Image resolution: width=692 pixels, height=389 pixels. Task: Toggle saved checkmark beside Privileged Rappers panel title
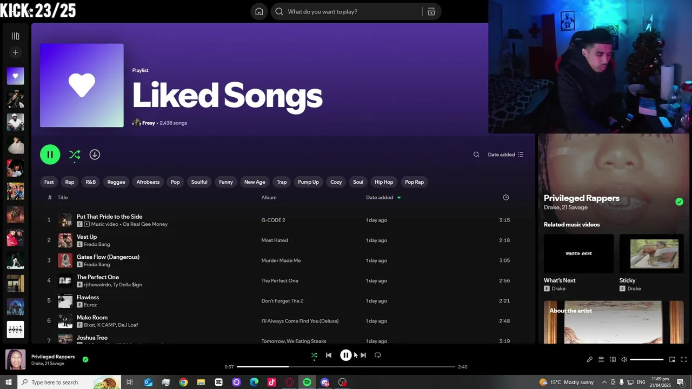tap(679, 202)
